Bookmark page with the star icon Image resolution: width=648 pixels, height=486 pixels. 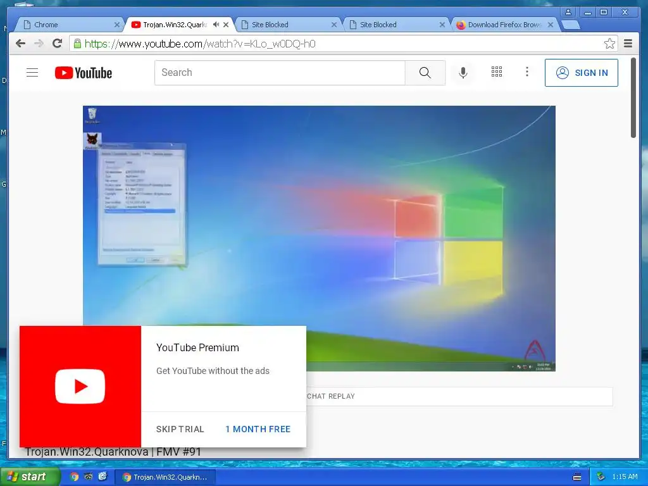point(609,44)
